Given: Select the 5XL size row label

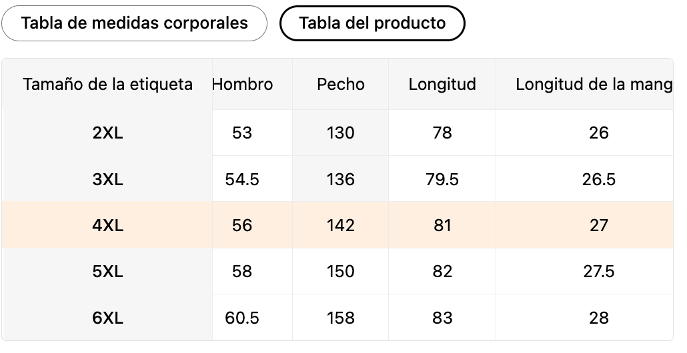Looking at the screenshot, I should point(107,271).
